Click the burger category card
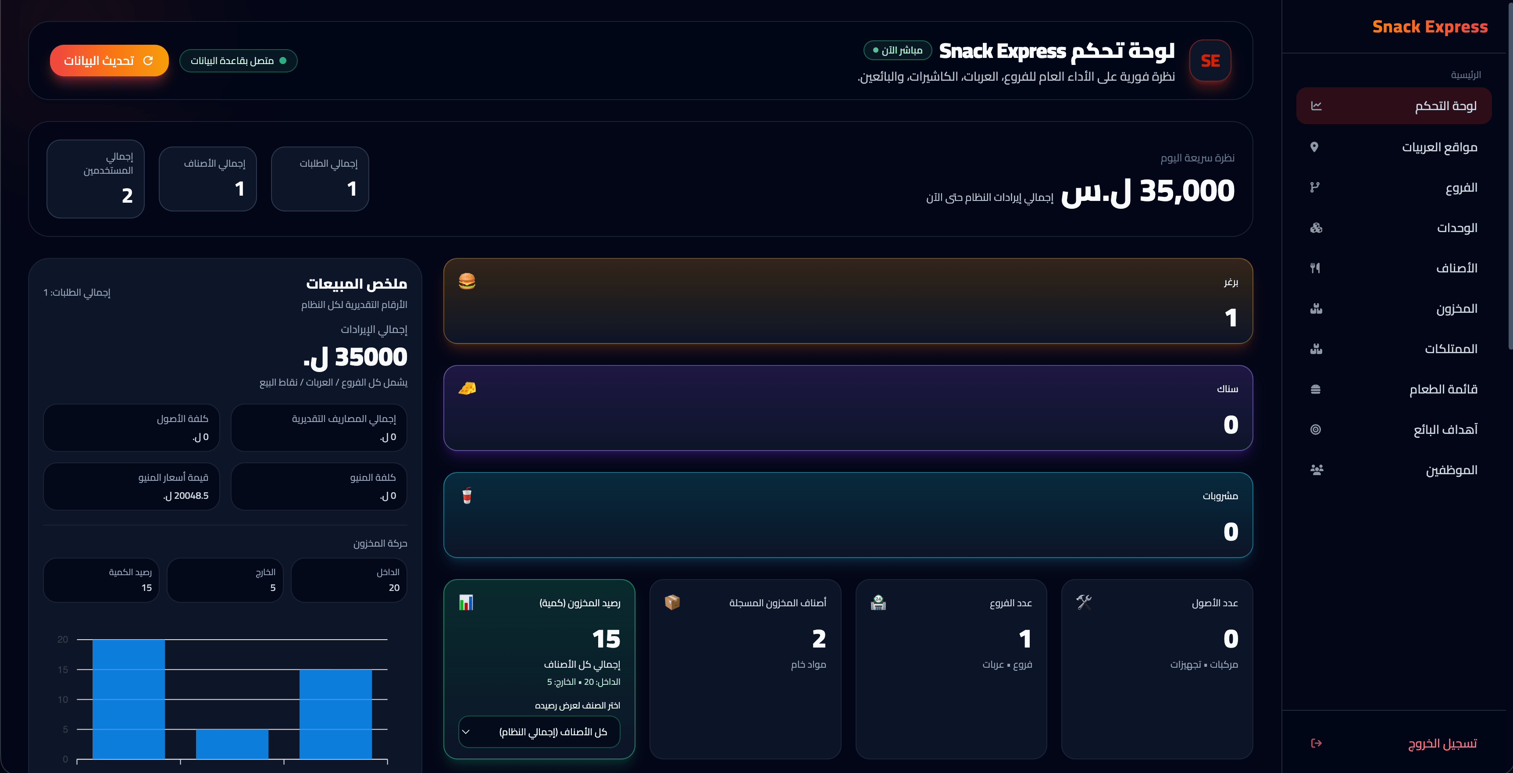The height and width of the screenshot is (773, 1513). (848, 301)
